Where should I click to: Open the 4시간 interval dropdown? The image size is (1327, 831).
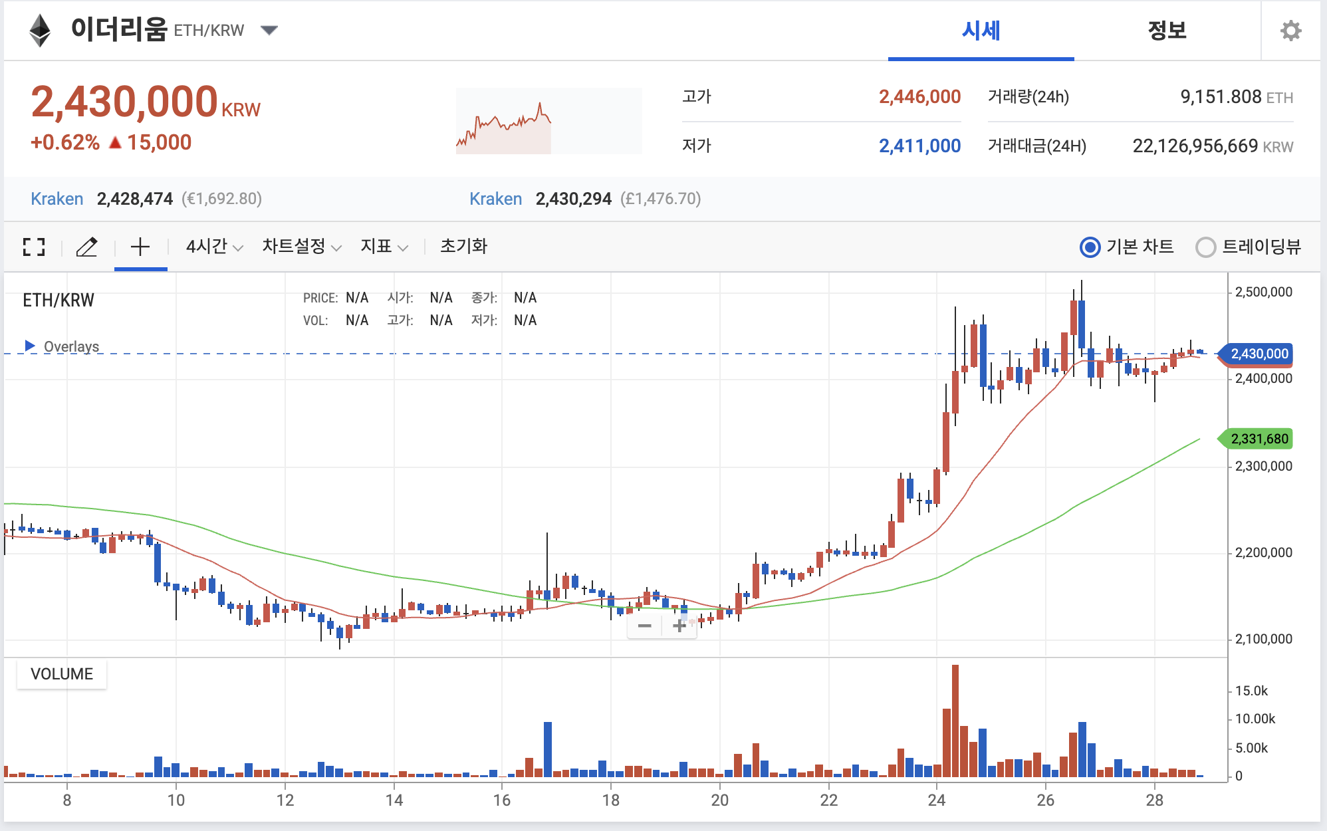(214, 247)
